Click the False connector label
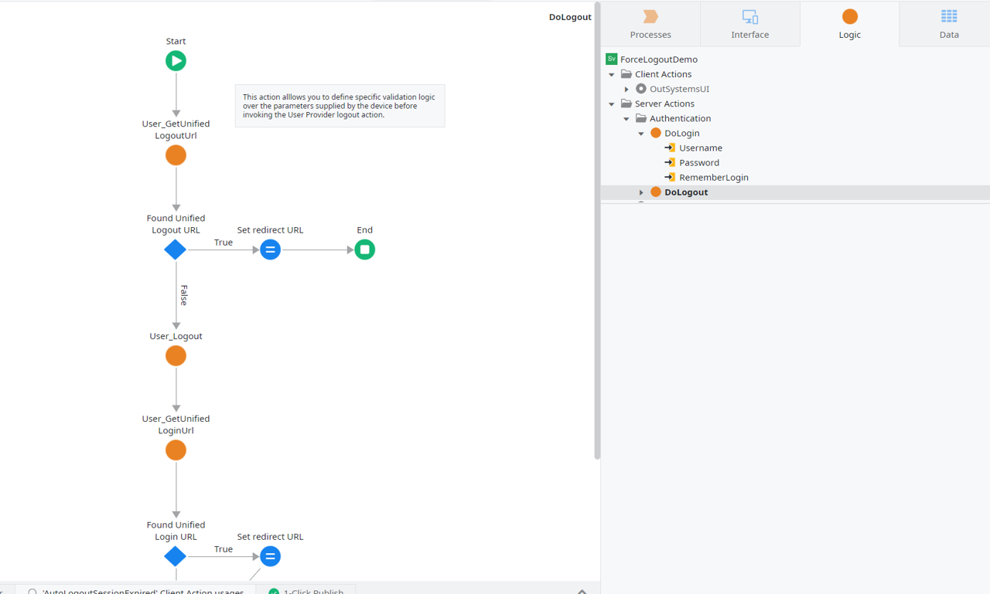 tap(184, 295)
